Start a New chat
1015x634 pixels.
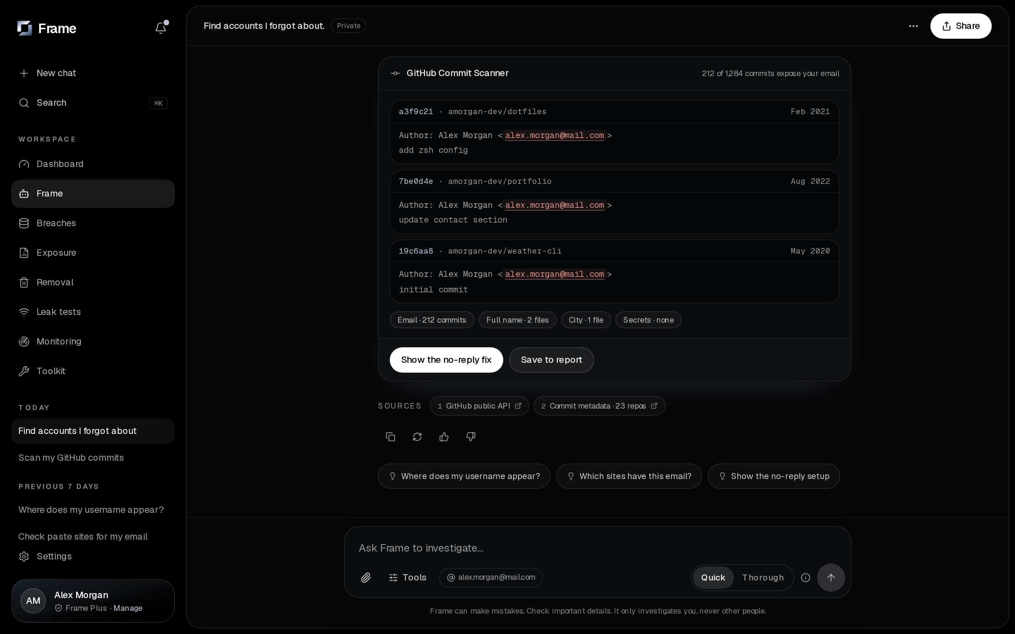(93, 73)
